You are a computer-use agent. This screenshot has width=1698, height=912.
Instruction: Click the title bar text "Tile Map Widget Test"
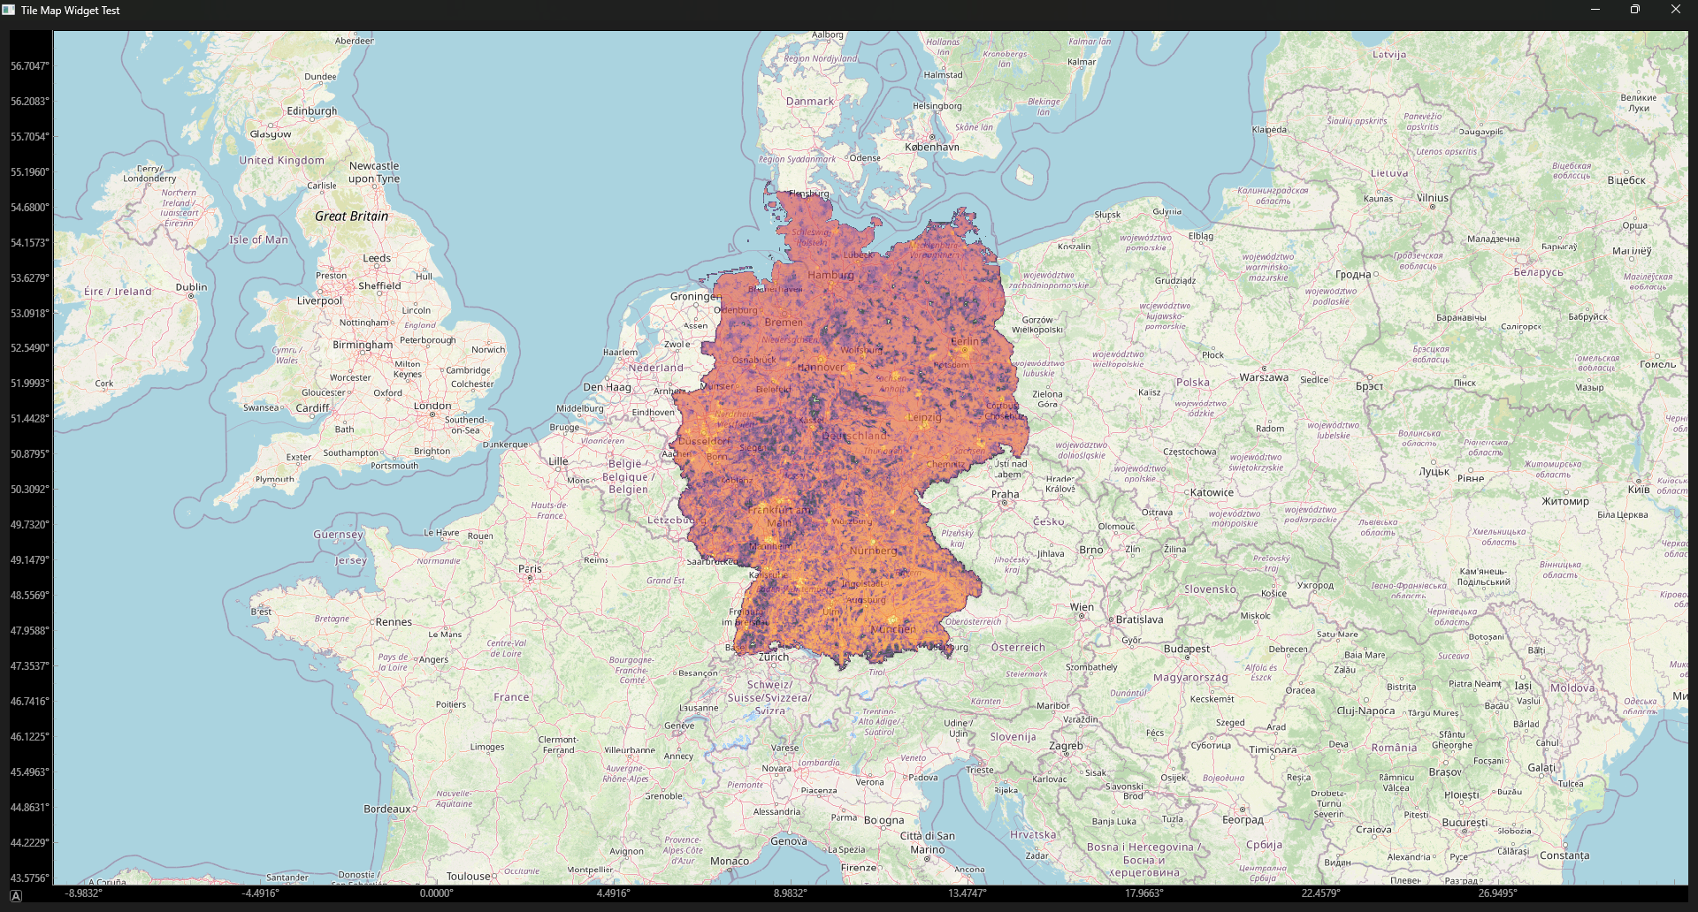71,10
